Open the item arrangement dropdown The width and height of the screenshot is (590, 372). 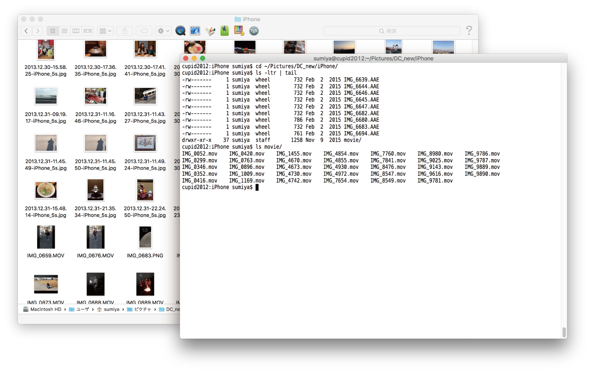(106, 31)
